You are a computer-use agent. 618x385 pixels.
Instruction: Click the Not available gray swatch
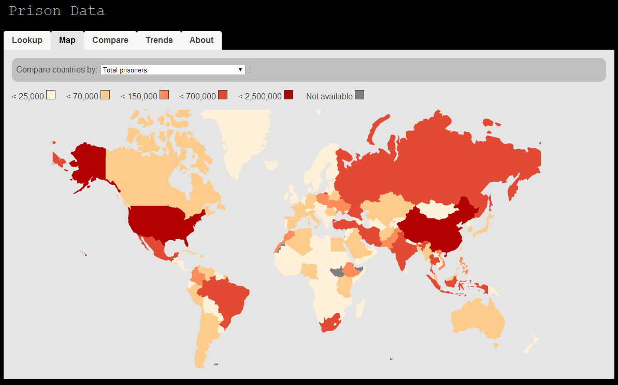tap(360, 95)
